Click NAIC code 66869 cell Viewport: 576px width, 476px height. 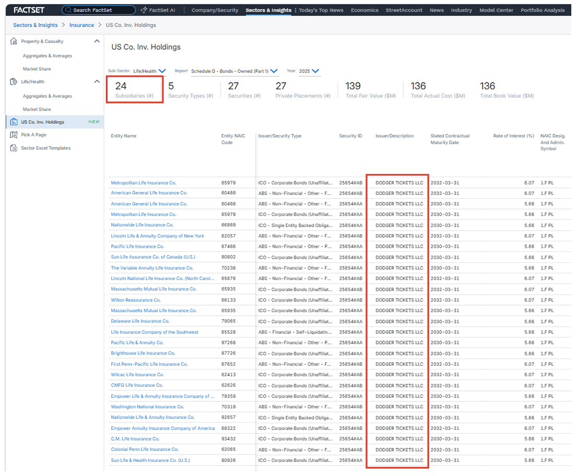pyautogui.click(x=228, y=225)
